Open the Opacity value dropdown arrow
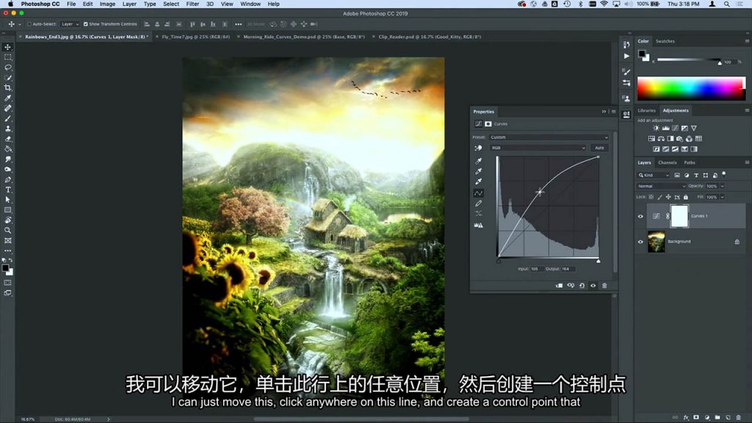The height and width of the screenshot is (423, 752). (723, 186)
